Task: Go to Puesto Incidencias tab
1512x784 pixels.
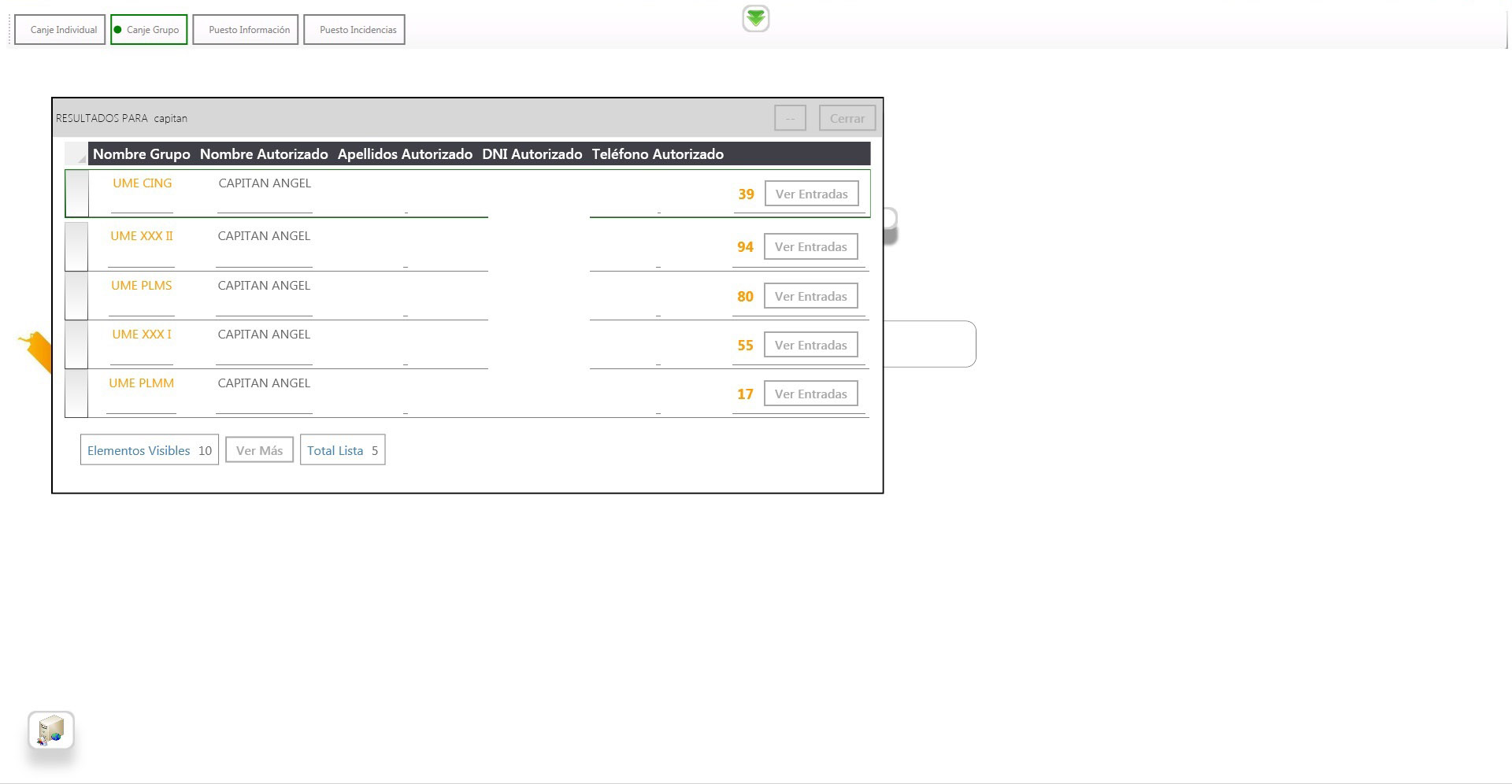Action: click(354, 30)
